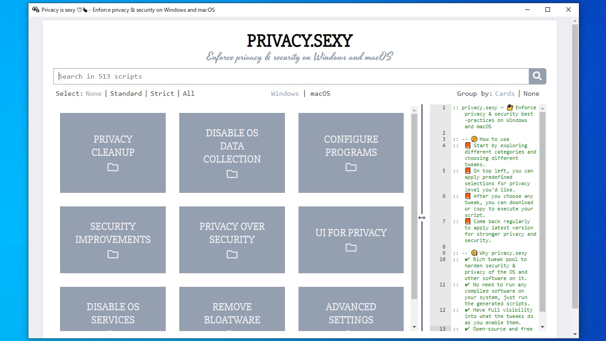Viewport: 606px width, 341px height.
Task: Maximize the Privacy is sexy window
Action: [x=548, y=9]
